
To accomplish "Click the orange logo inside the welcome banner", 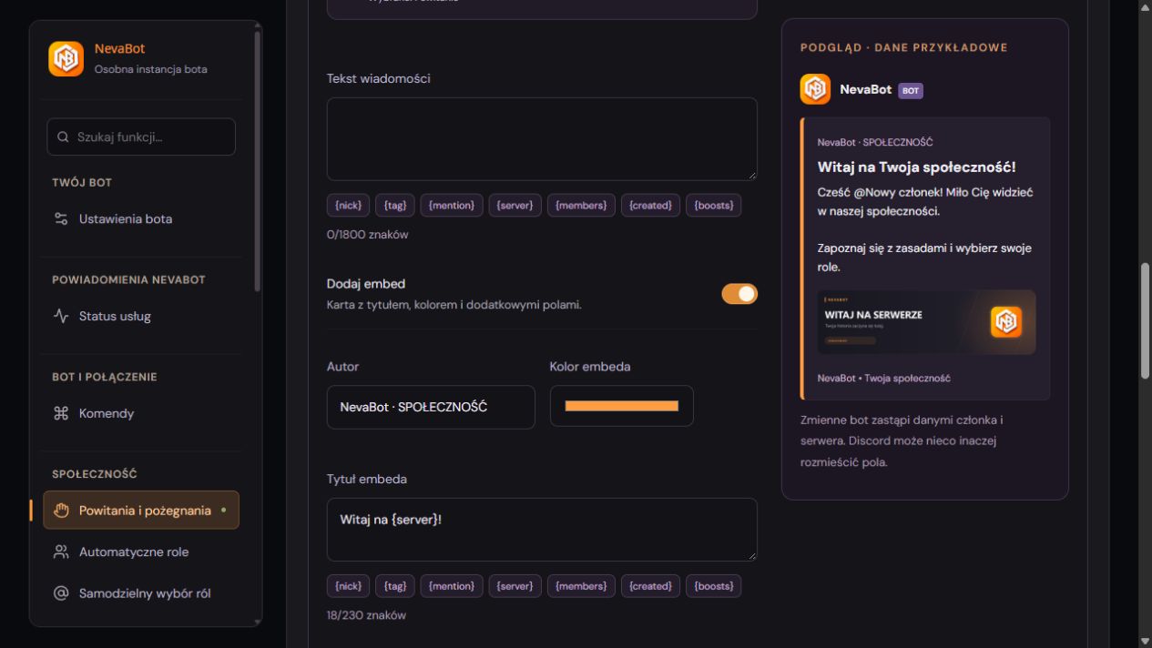I will click(1006, 321).
